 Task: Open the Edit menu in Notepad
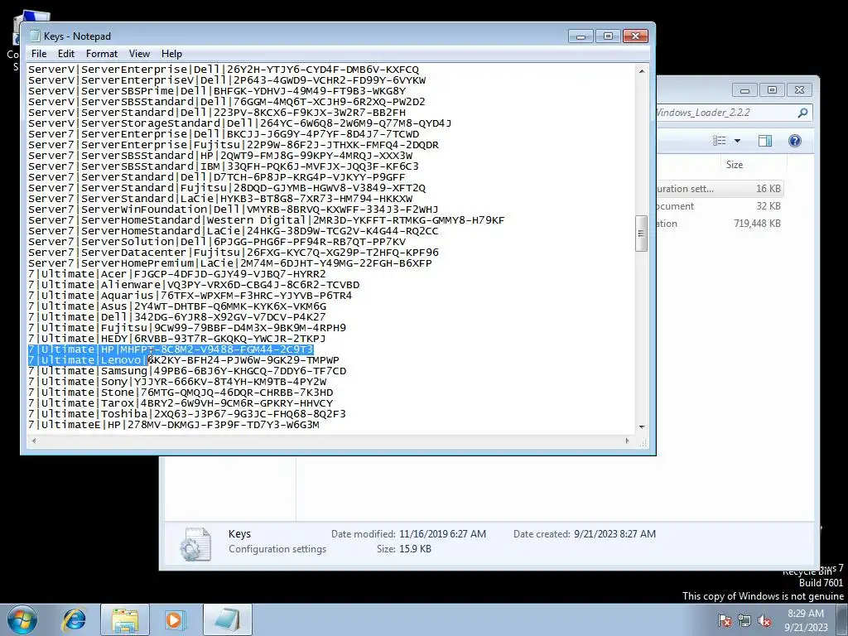[66, 54]
